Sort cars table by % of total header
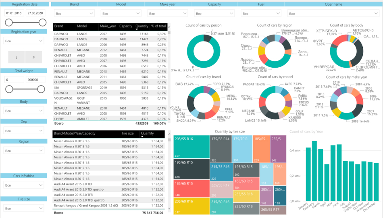The width and height of the screenshot is (383, 218). (158, 26)
